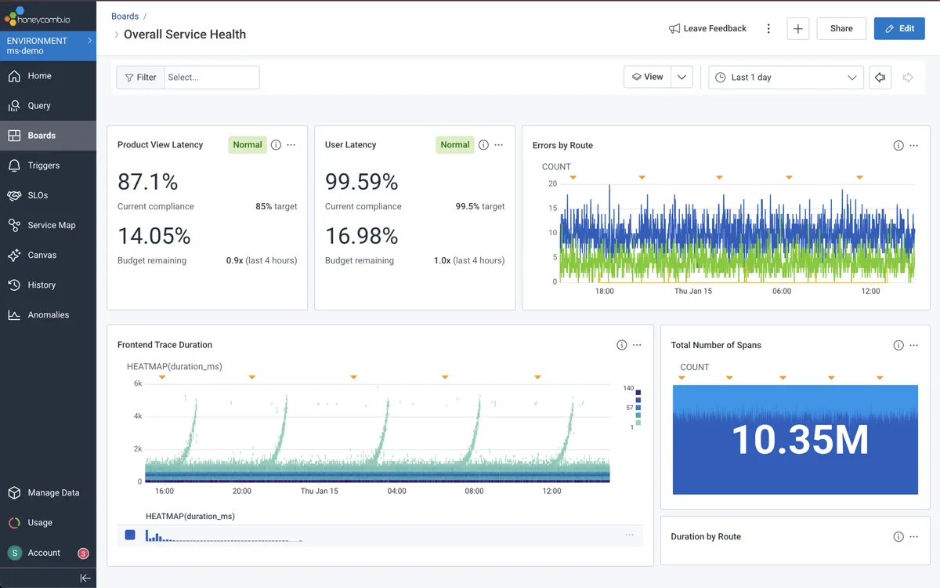Click the plus add button

coord(797,29)
